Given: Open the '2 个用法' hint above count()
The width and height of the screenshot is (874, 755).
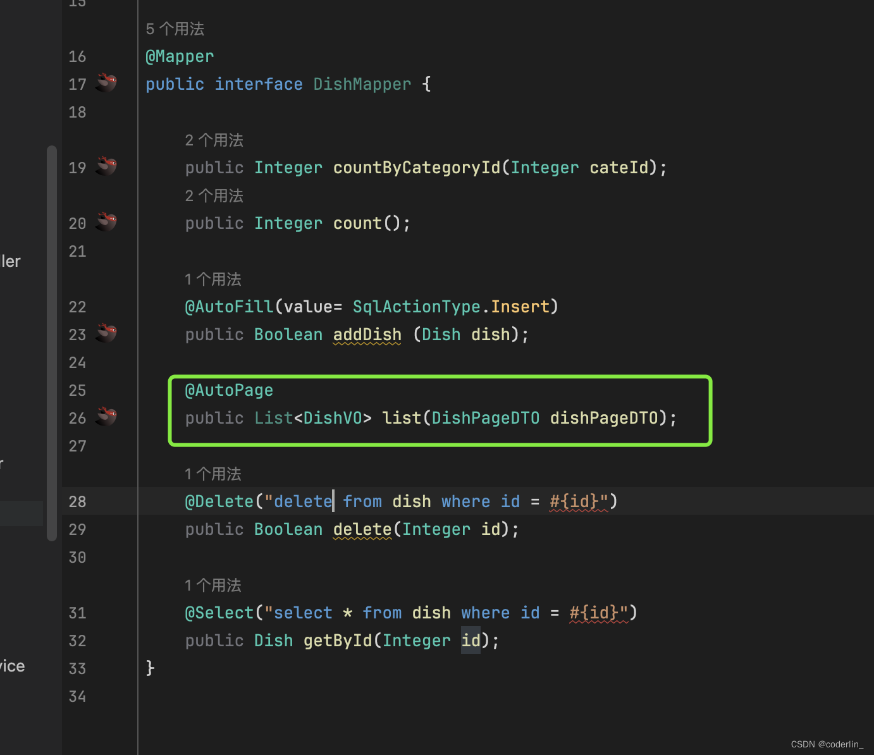Looking at the screenshot, I should tap(214, 196).
